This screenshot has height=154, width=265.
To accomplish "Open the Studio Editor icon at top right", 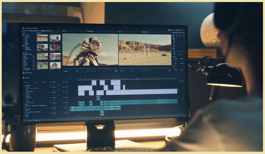I will click(x=169, y=30).
